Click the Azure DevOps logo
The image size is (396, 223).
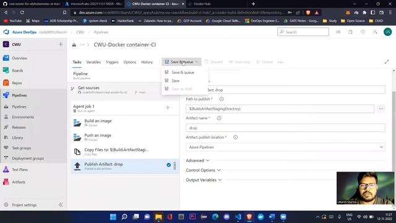6,32
